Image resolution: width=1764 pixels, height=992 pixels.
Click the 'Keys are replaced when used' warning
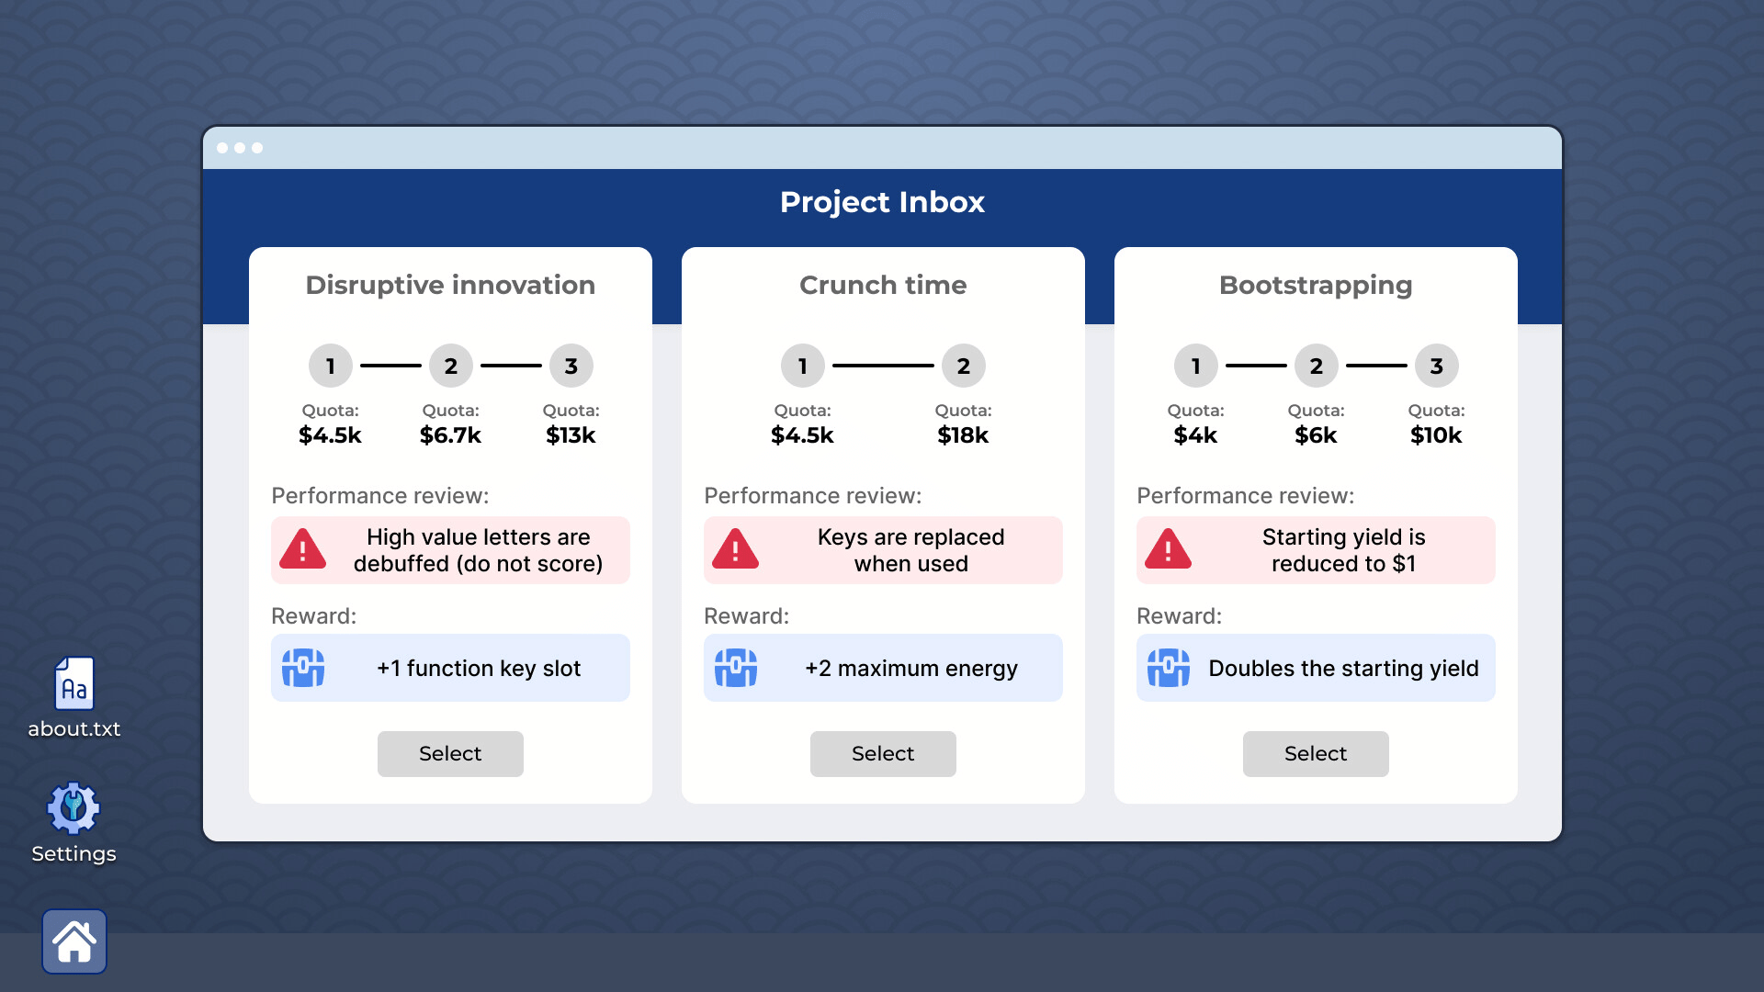pos(910,549)
